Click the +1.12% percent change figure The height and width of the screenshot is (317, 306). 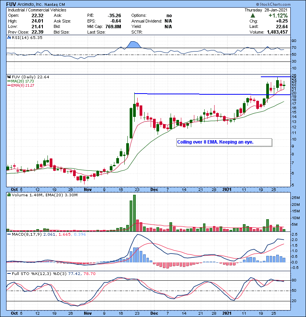tap(278, 16)
